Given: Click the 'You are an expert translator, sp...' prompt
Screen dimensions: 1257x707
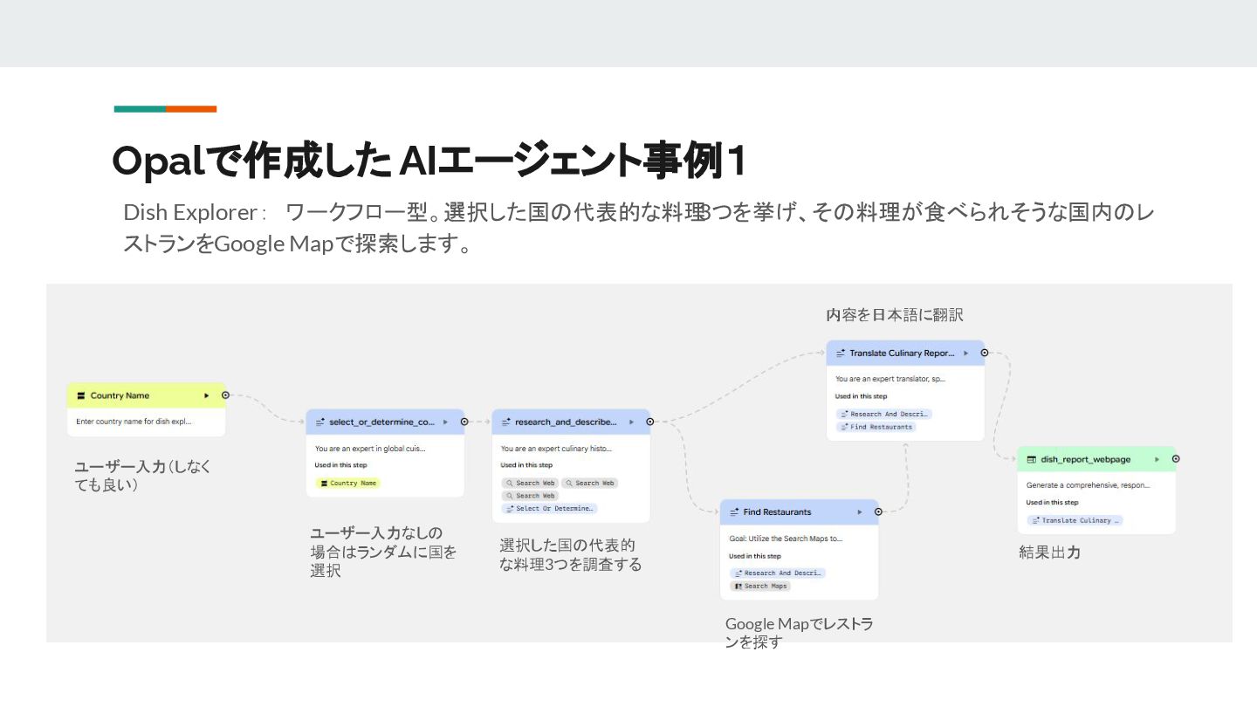Looking at the screenshot, I should [890, 379].
